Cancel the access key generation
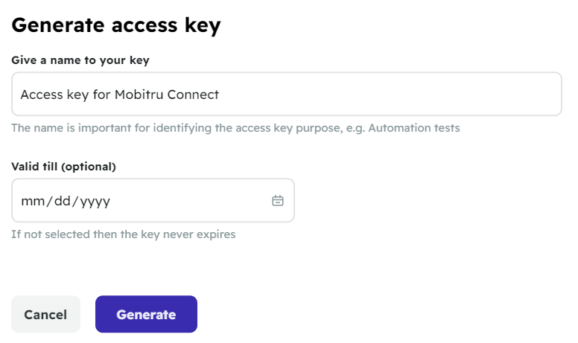578x343 pixels. pos(45,314)
